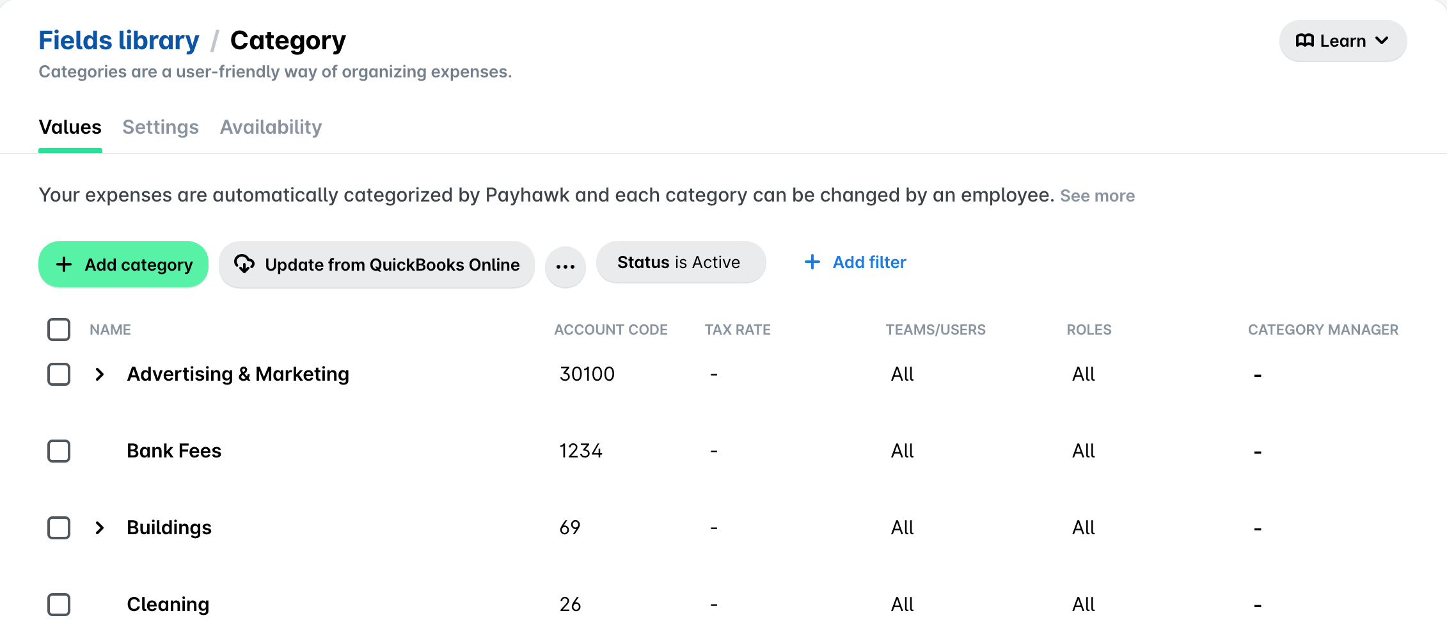
Task: Check the Bank Fees row checkbox
Action: (59, 451)
